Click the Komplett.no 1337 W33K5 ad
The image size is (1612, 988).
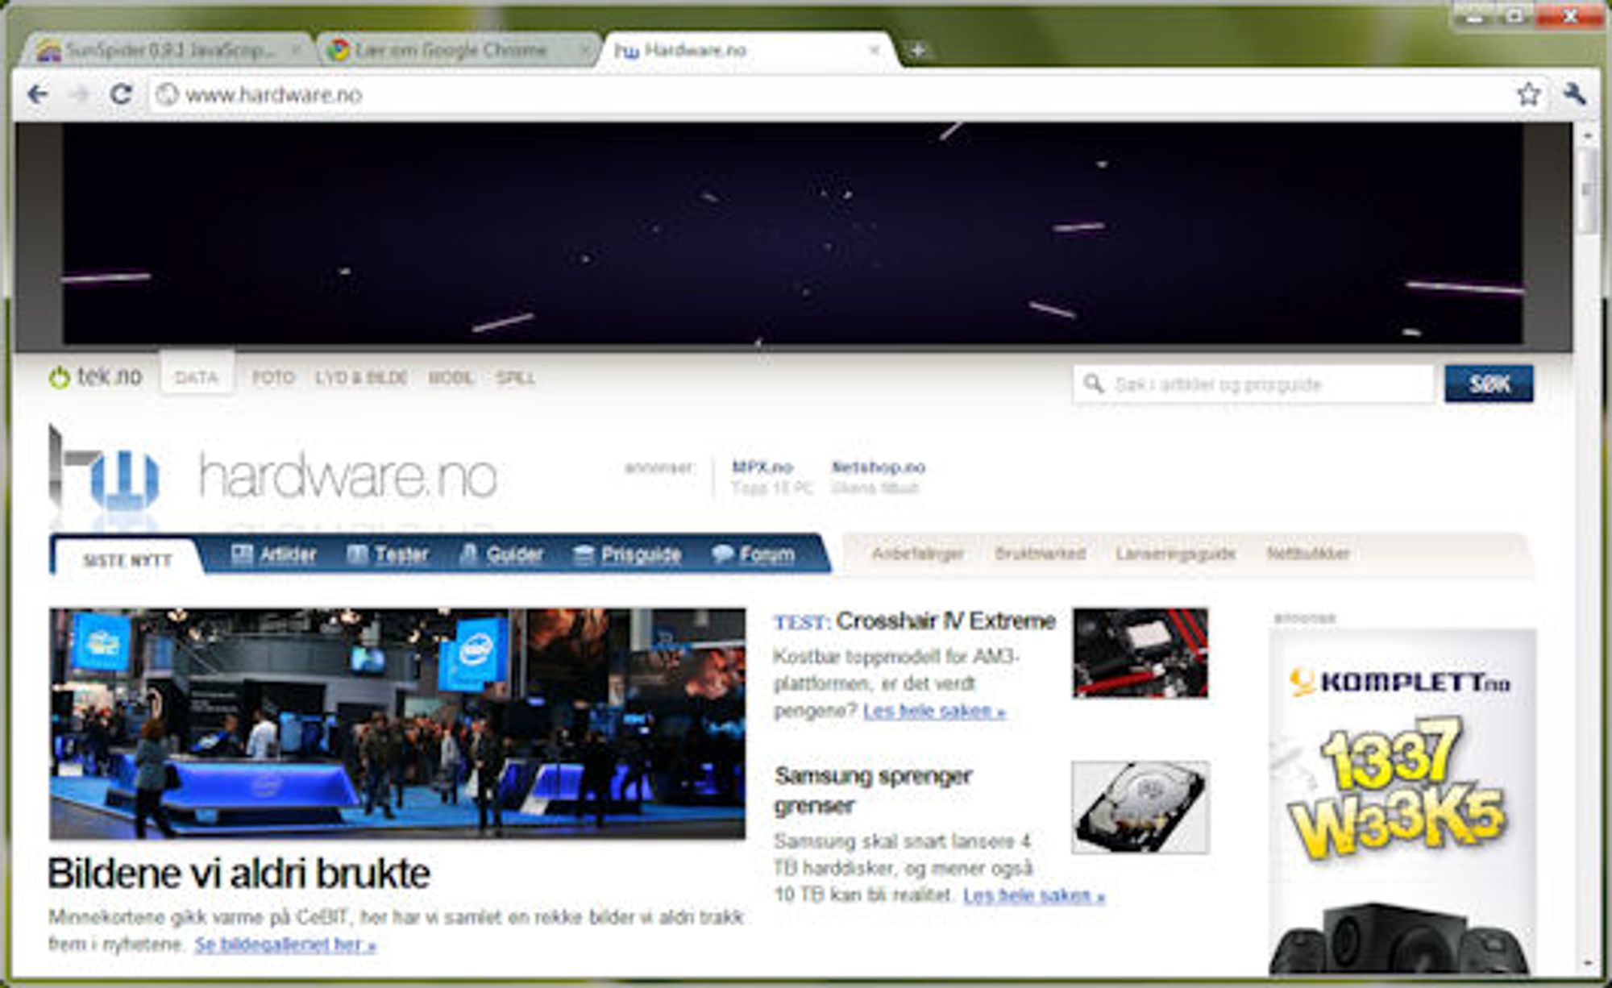click(1402, 802)
